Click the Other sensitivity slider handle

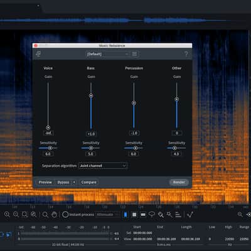(174, 148)
